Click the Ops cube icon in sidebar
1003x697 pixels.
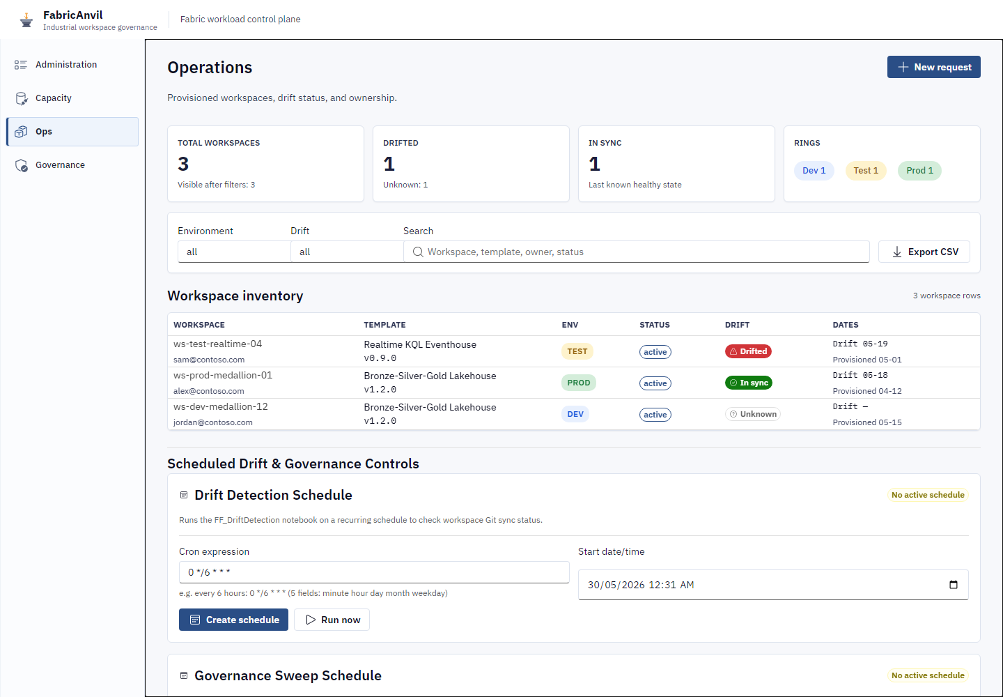[x=21, y=132]
